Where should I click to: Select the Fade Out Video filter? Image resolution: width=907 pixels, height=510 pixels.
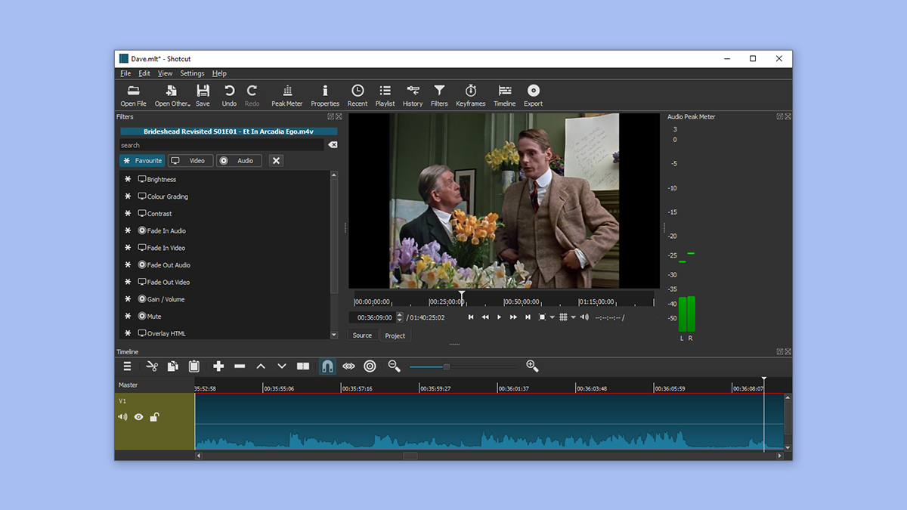click(168, 283)
